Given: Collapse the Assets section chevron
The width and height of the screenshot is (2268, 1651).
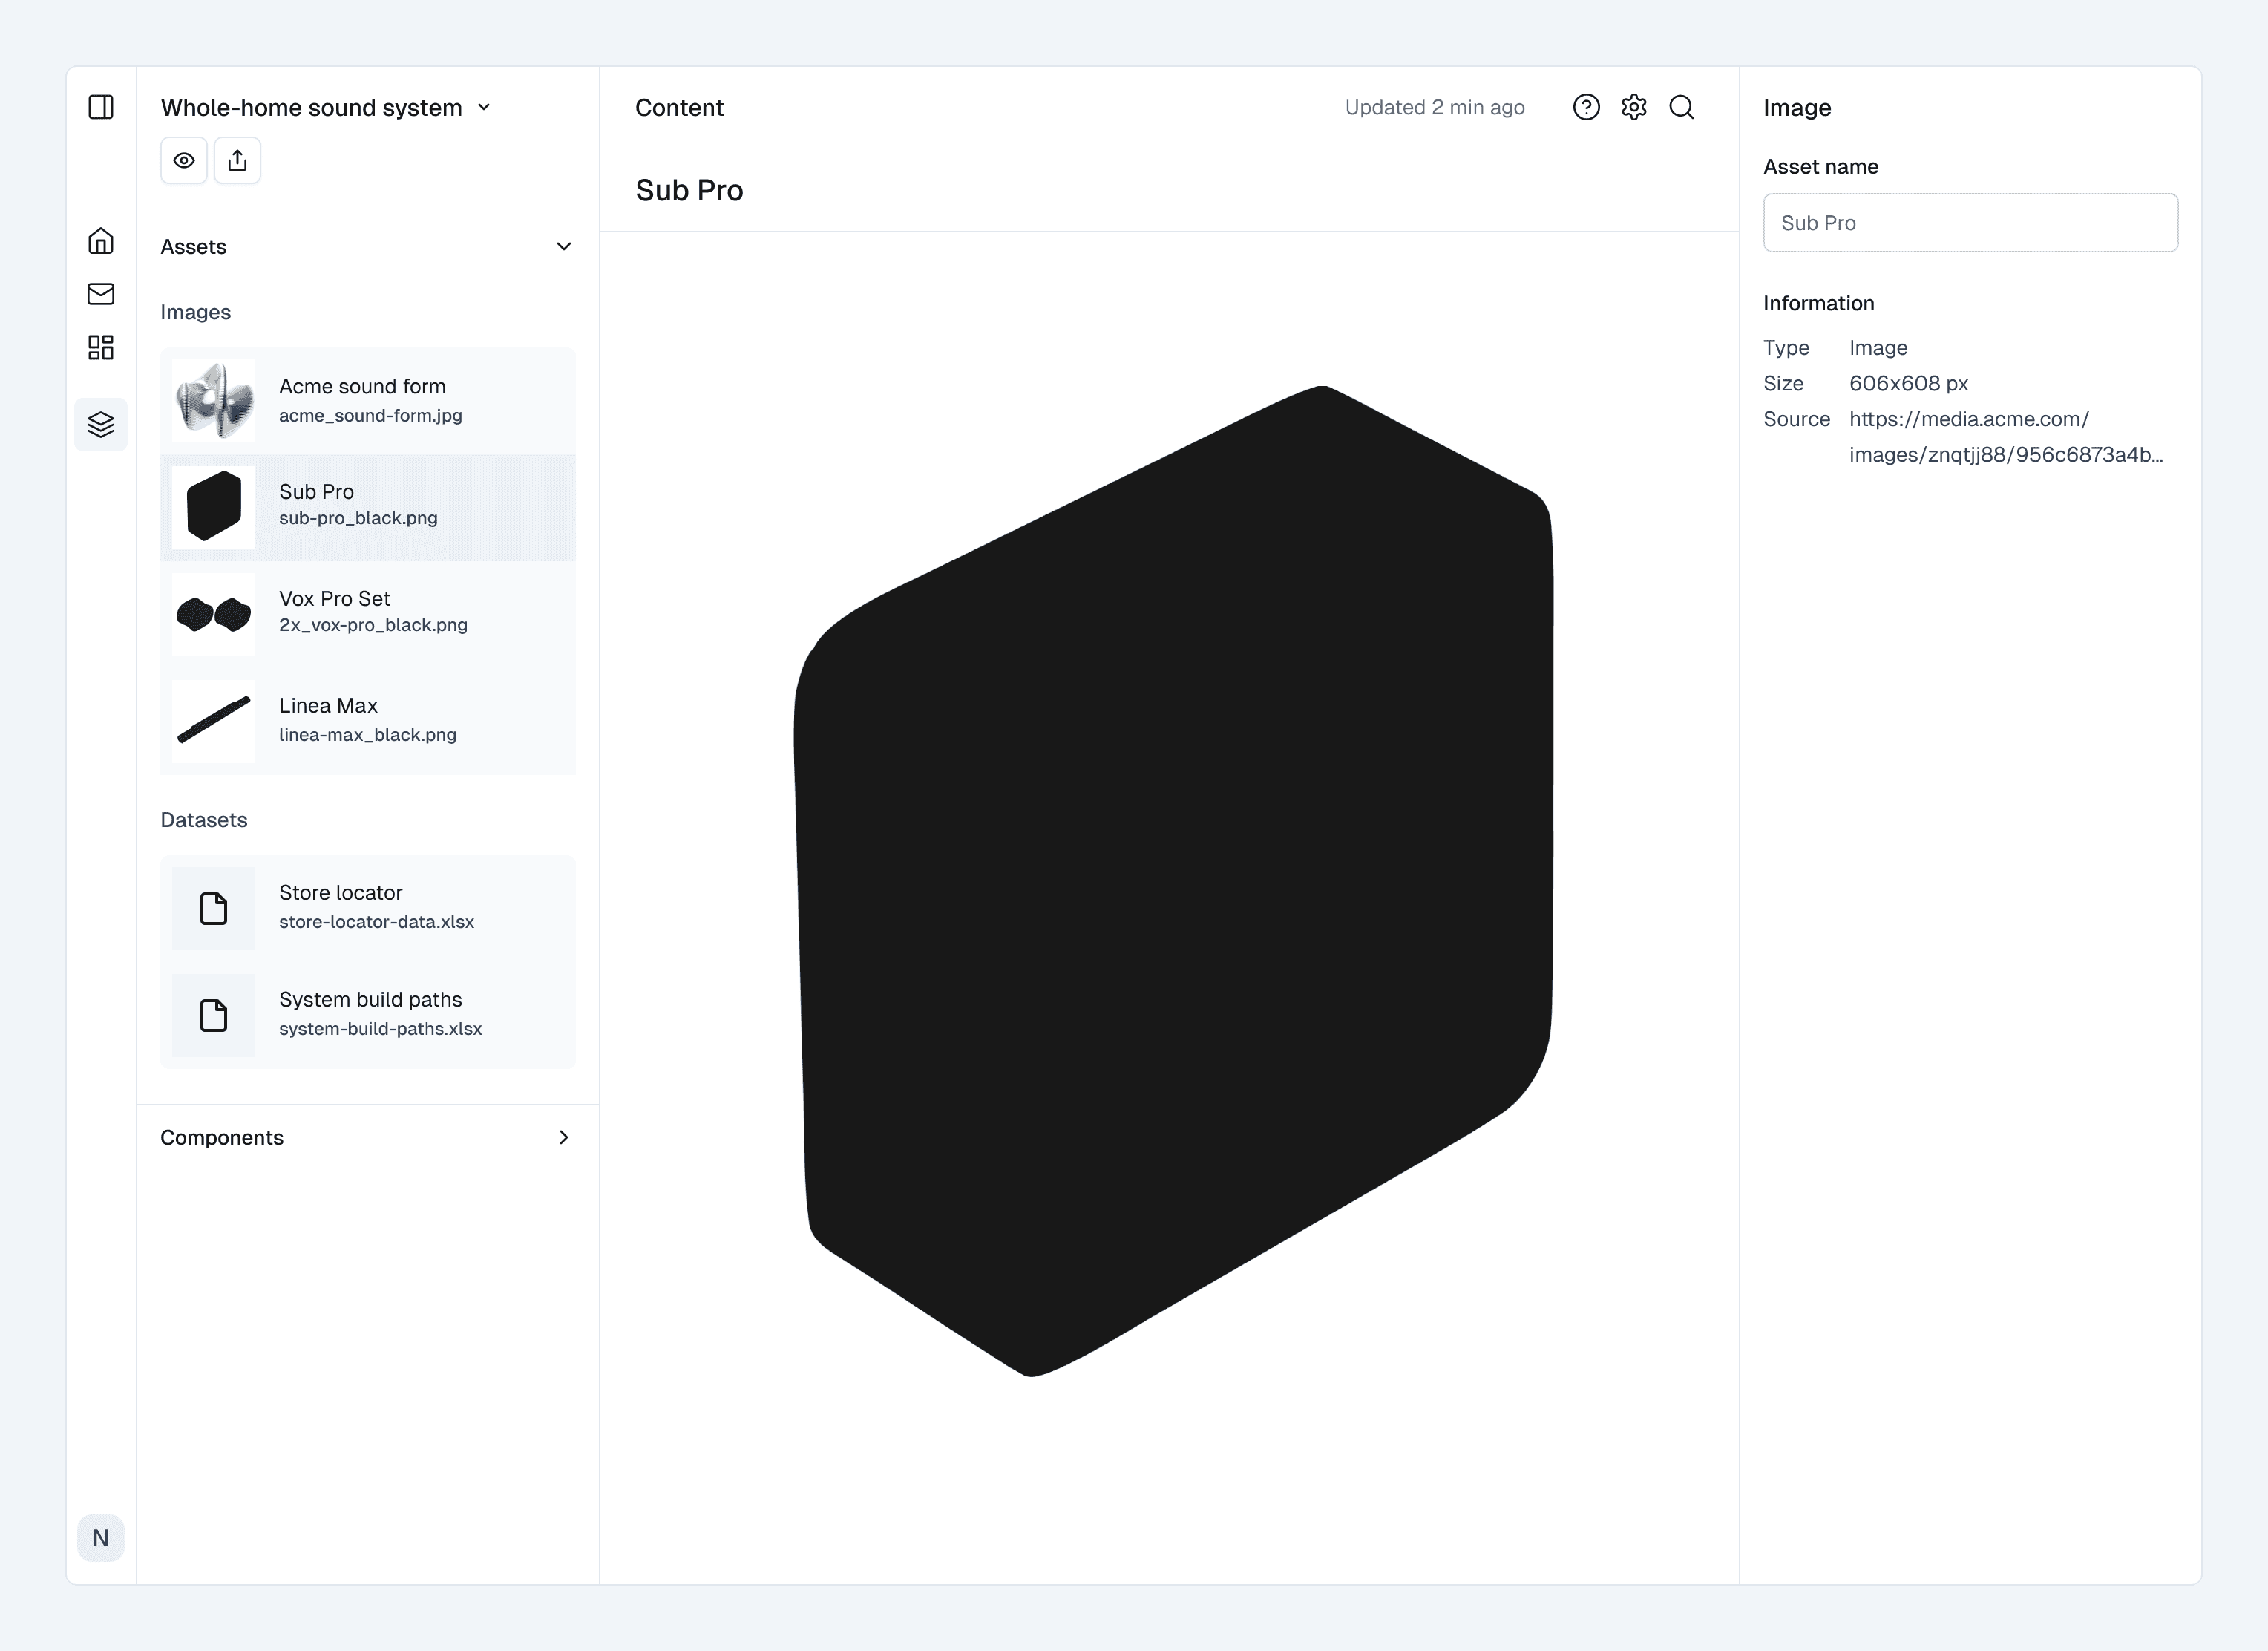Looking at the screenshot, I should pyautogui.click(x=564, y=246).
